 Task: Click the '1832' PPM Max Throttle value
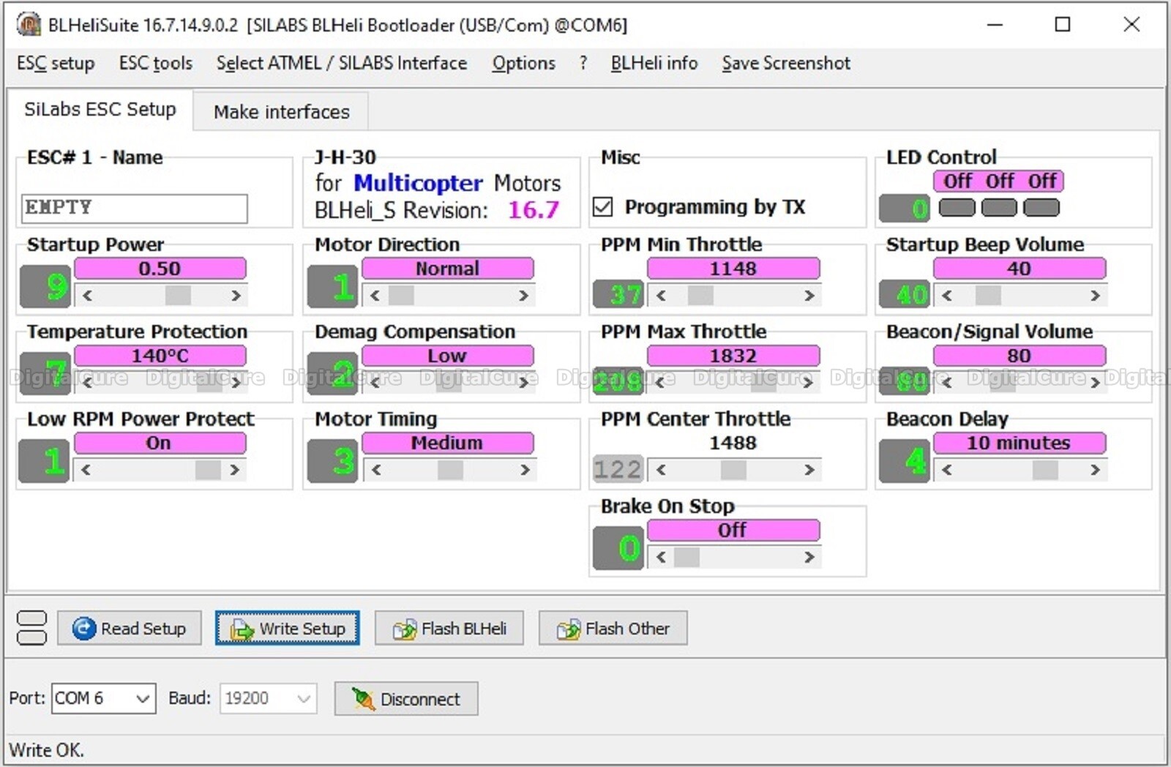pyautogui.click(x=733, y=356)
